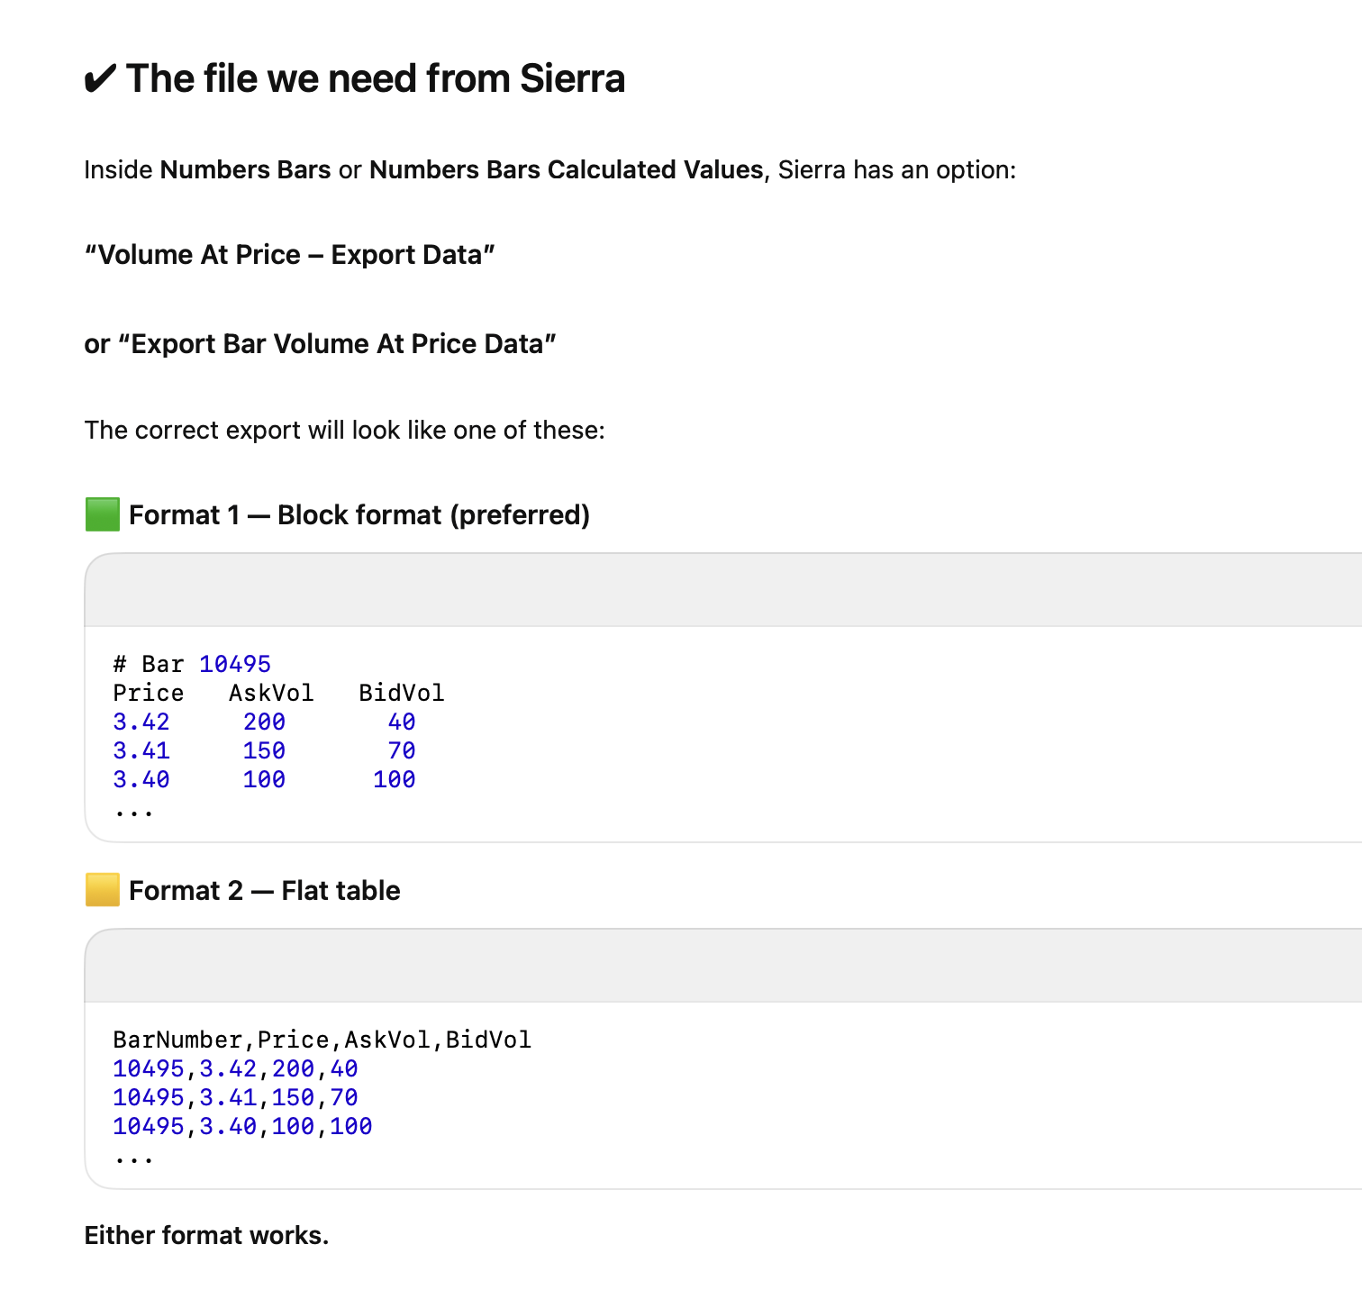Click the gray header bar of the Block format code block

pos(721,590)
